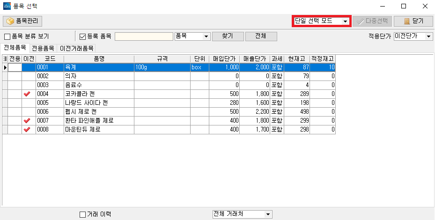Click the grid corner column selector icon
Image resolution: width=435 pixels, height=220 pixels.
click(5, 59)
